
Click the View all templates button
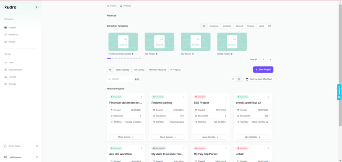(253, 59)
